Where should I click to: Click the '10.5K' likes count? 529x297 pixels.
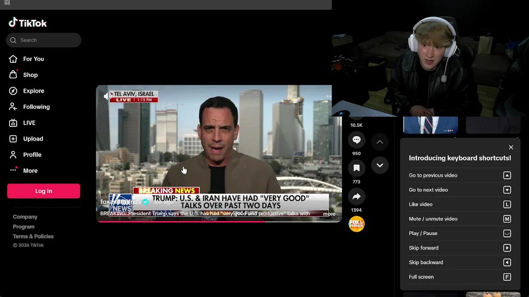click(356, 125)
